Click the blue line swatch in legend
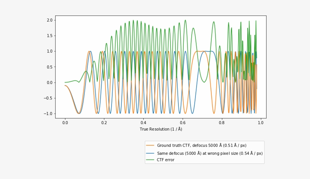Viewport: 310px width, 179px height. [x=151, y=153]
